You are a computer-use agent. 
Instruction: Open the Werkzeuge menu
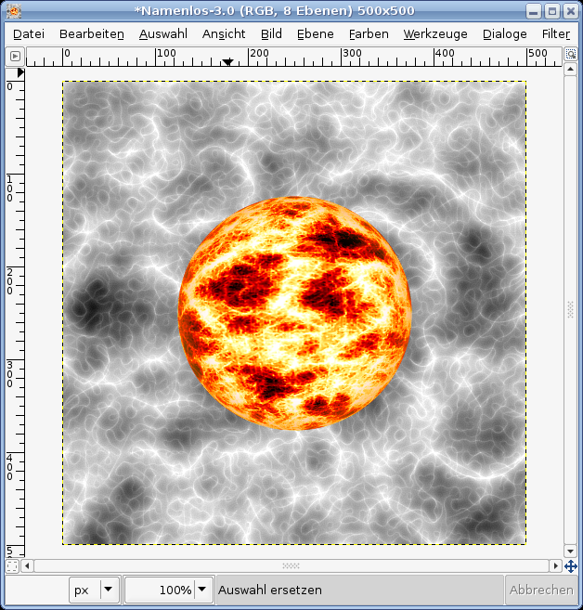point(435,34)
